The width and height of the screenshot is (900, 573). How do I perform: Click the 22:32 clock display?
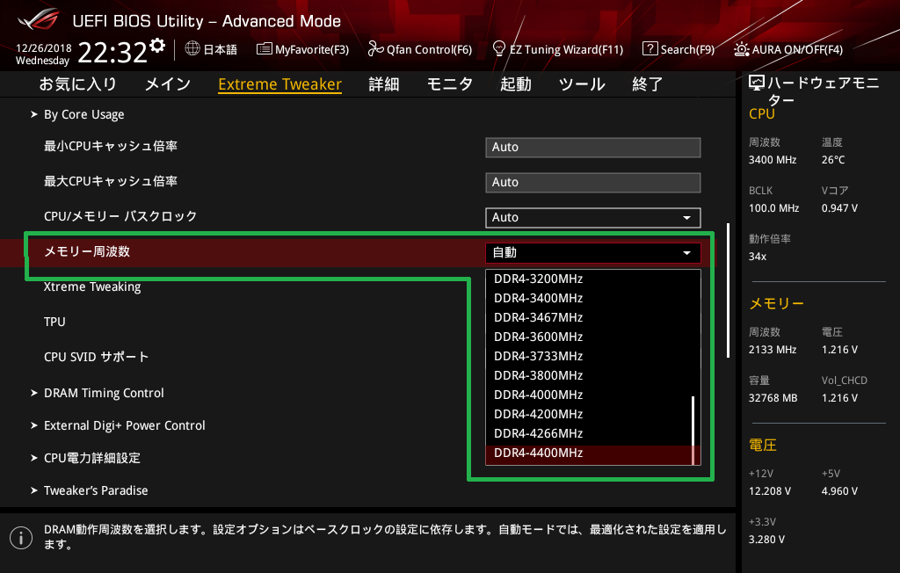(112, 53)
